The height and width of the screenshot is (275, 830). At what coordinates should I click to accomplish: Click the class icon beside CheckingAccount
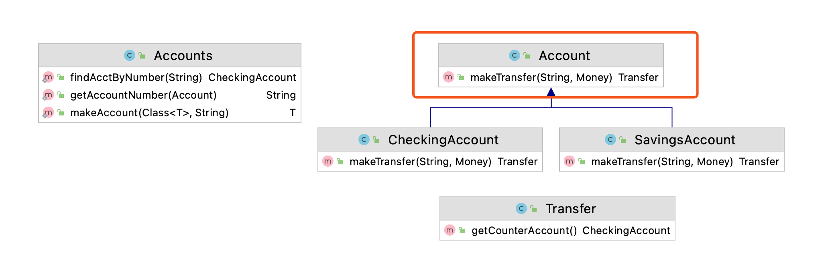click(x=364, y=140)
